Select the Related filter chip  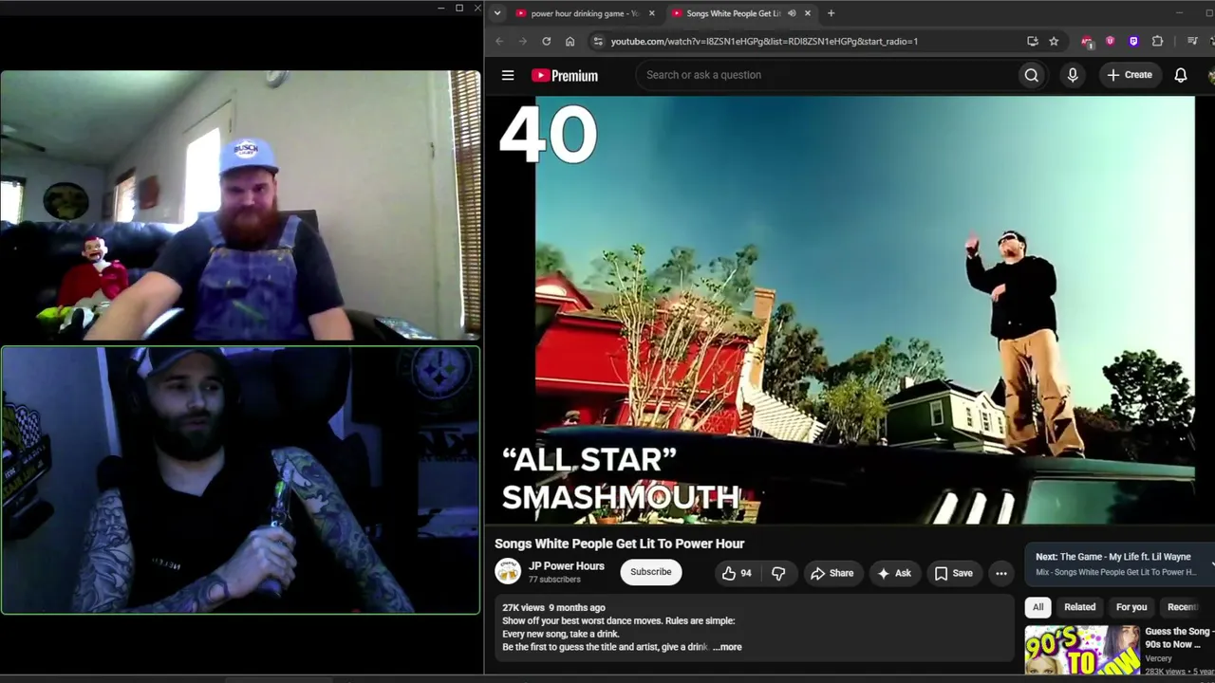(x=1079, y=607)
